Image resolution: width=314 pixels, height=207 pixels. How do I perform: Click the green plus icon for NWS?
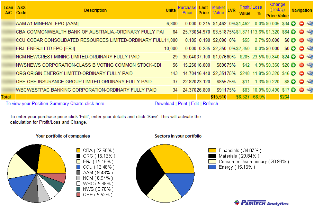[x=293, y=65]
